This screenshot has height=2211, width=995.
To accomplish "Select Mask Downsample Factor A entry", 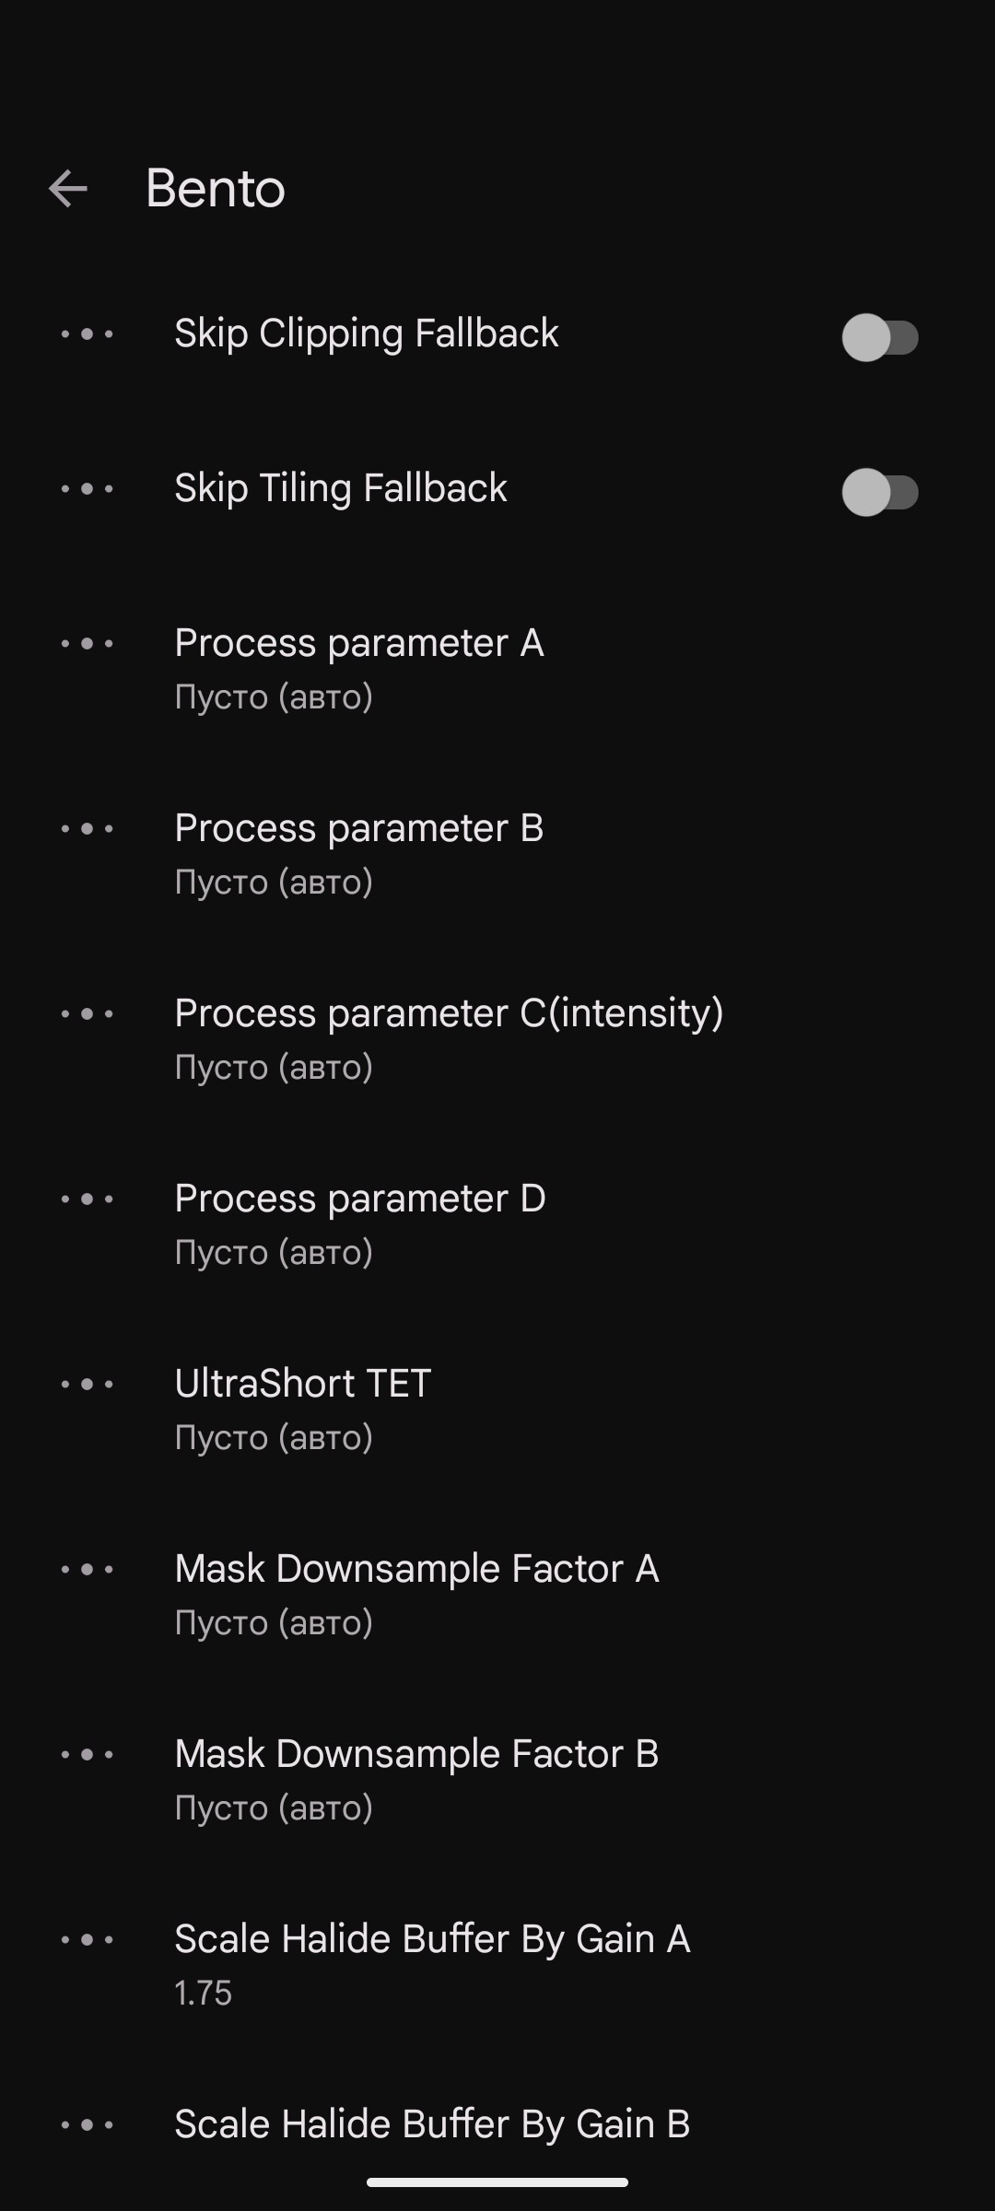I will point(497,1595).
